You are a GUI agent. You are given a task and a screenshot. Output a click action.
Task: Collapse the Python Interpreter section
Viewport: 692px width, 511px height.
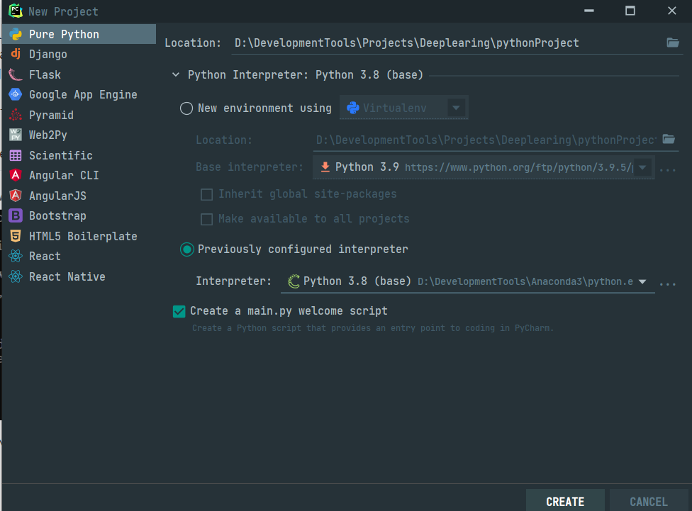[176, 74]
